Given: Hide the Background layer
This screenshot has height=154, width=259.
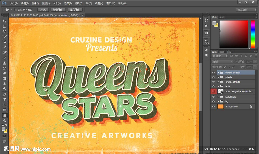Looking at the screenshot, I should coord(214,107).
